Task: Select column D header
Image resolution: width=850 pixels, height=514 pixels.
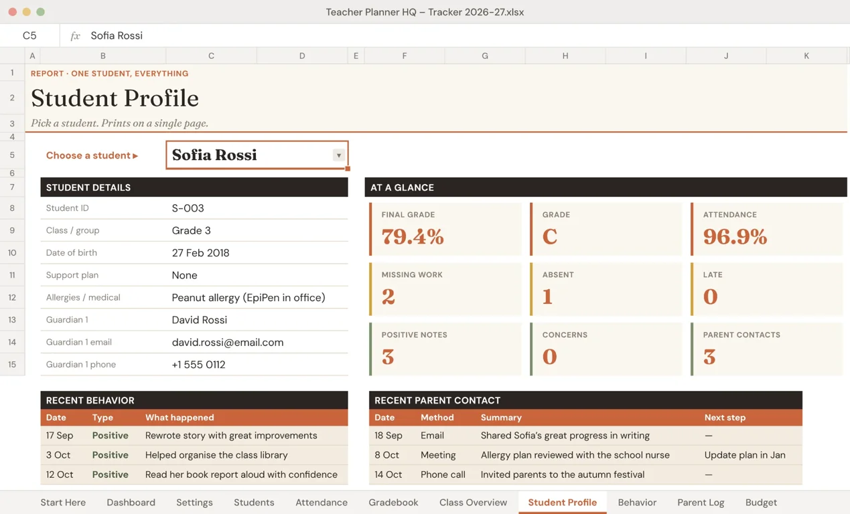Action: (x=302, y=56)
